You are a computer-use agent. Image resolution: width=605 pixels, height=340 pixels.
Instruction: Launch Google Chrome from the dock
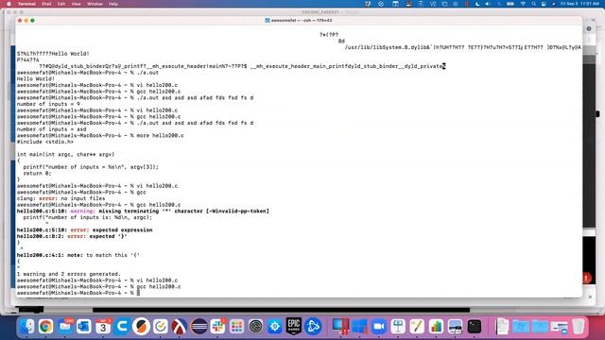[x=45, y=327]
